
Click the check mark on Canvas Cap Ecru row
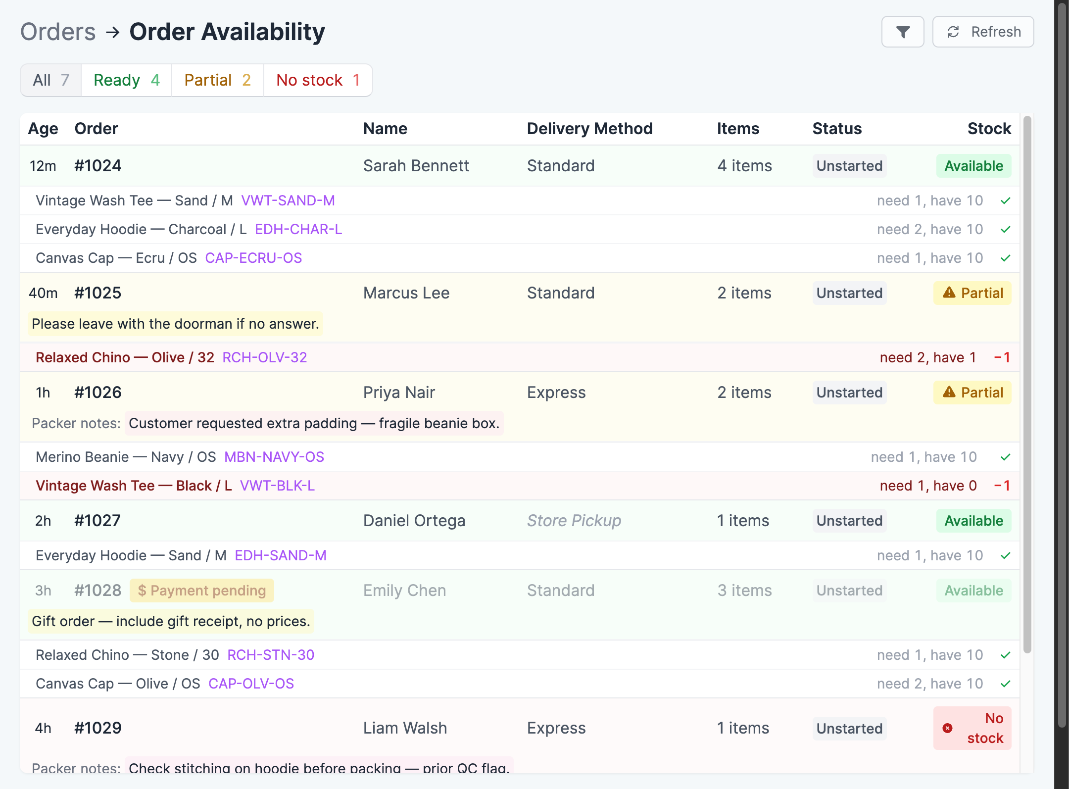coord(1005,258)
